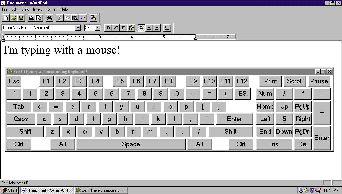The image size is (342, 194).
Task: Save the document using floppy disk icon
Action: pyautogui.click(x=21, y=18)
